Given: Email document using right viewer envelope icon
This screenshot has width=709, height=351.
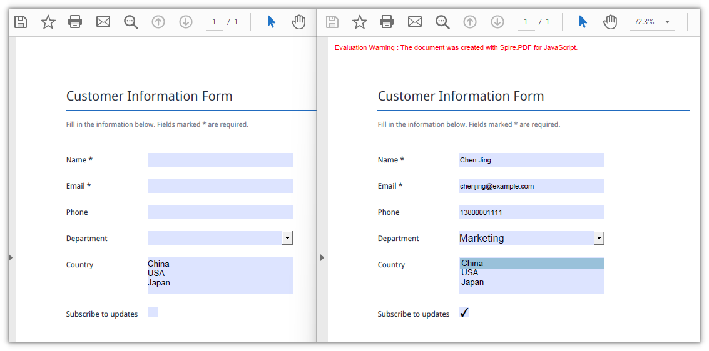Looking at the screenshot, I should pyautogui.click(x=415, y=22).
